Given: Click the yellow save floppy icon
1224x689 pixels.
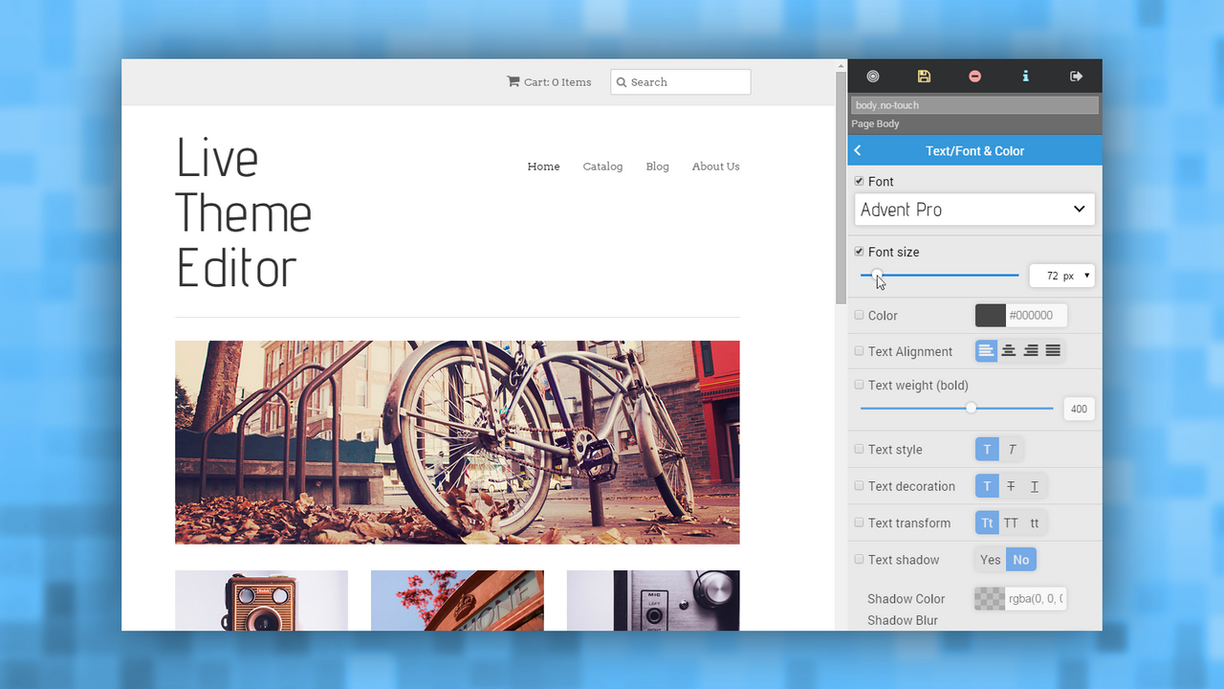Looking at the screenshot, I should 924,77.
